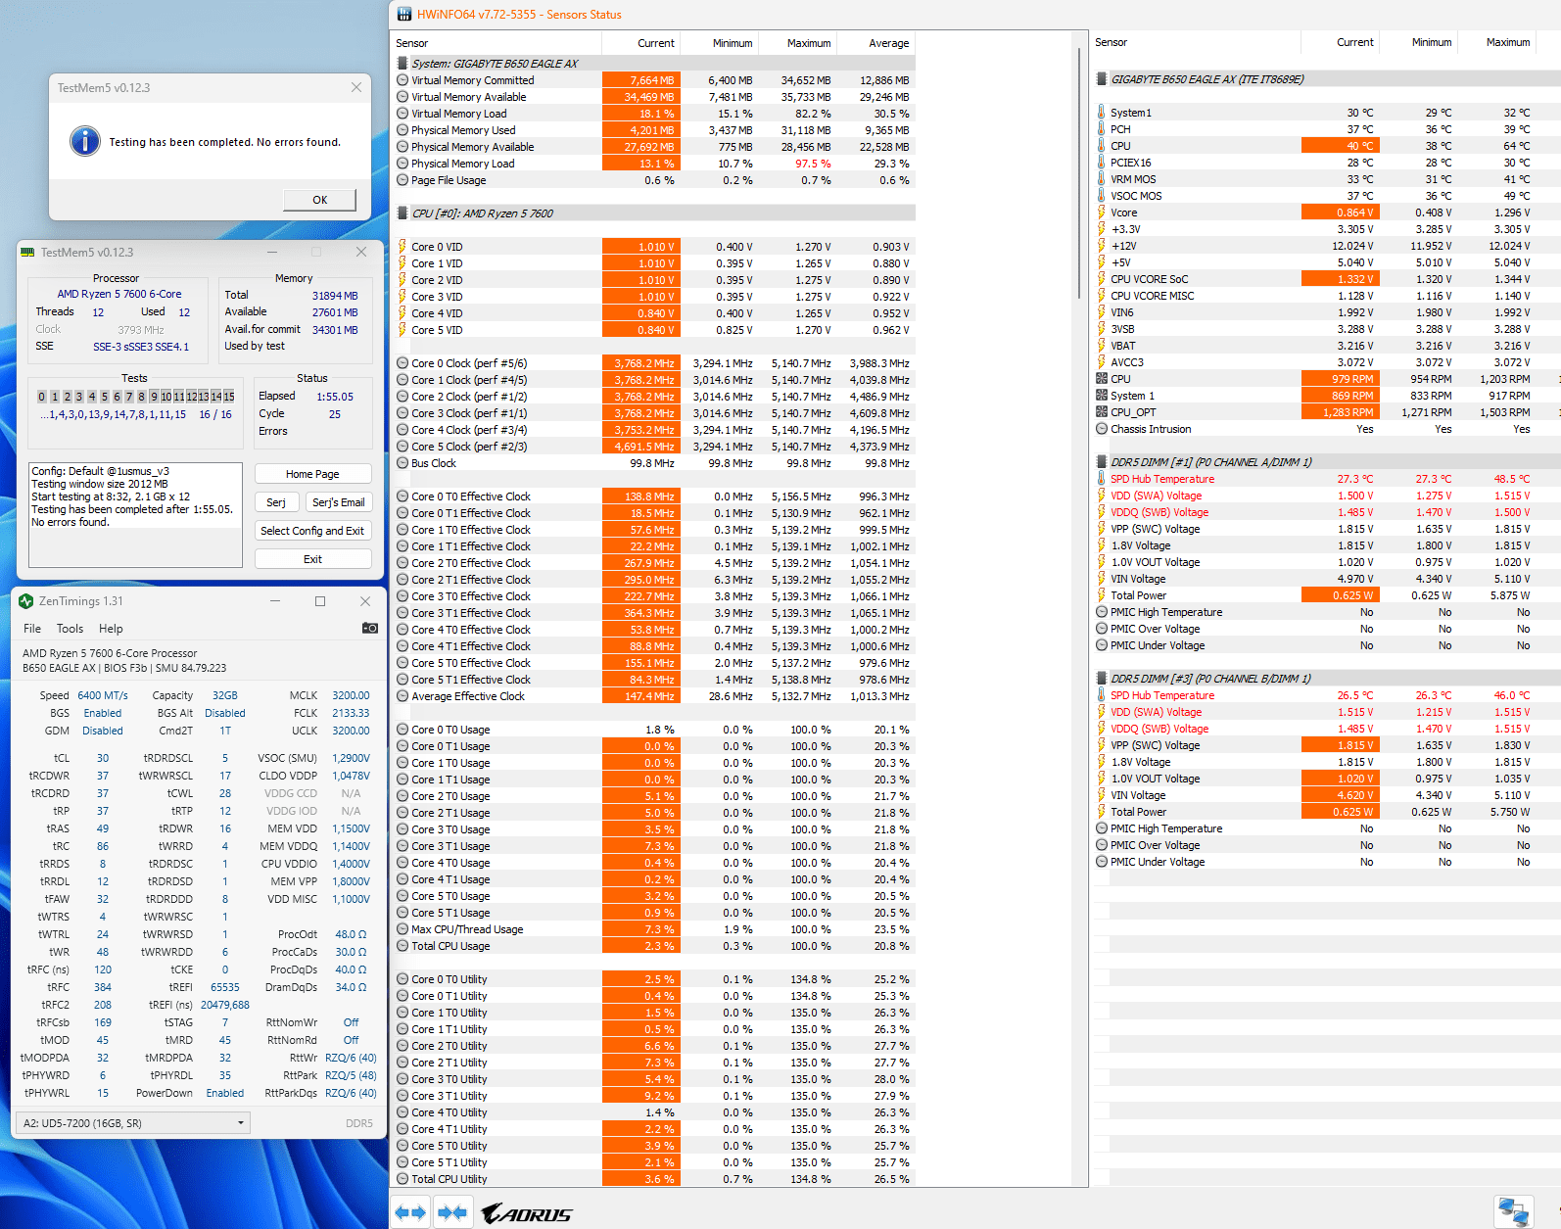
Task: Click the fan icon next to System 1 RPM row
Action: 1102,396
